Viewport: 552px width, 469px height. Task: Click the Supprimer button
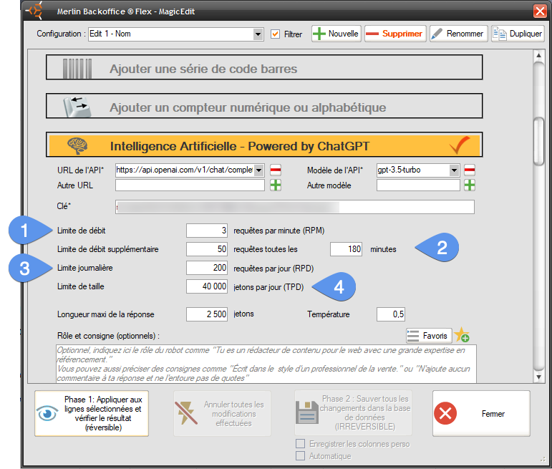coord(395,34)
